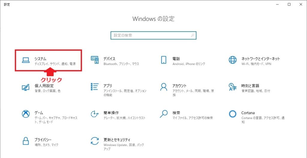
Task: Click the Windows Update、回復、バックアップ description
Action: (x=124, y=147)
